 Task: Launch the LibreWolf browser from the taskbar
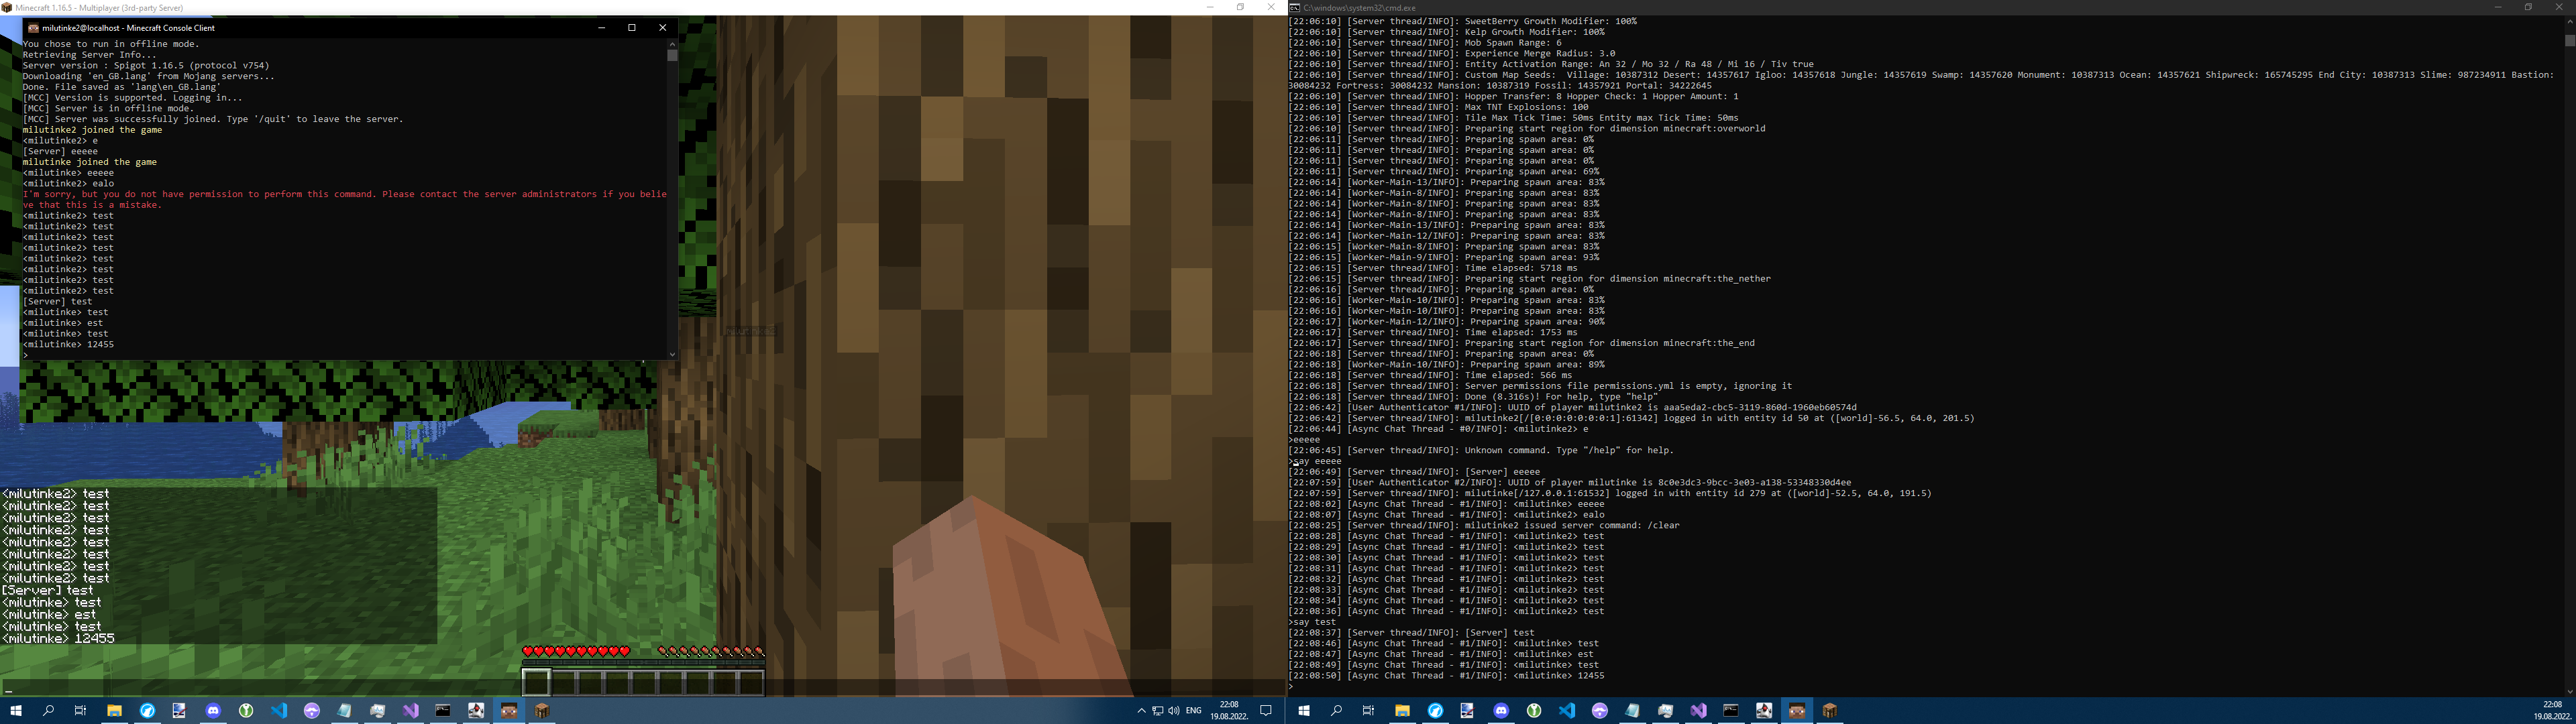point(1436,711)
